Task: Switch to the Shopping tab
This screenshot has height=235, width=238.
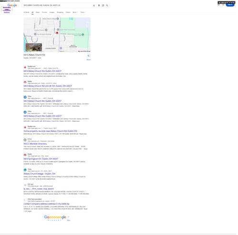Action: pyautogui.click(x=60, y=12)
